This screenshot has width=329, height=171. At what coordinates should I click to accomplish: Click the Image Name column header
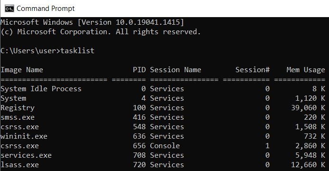coord(22,70)
